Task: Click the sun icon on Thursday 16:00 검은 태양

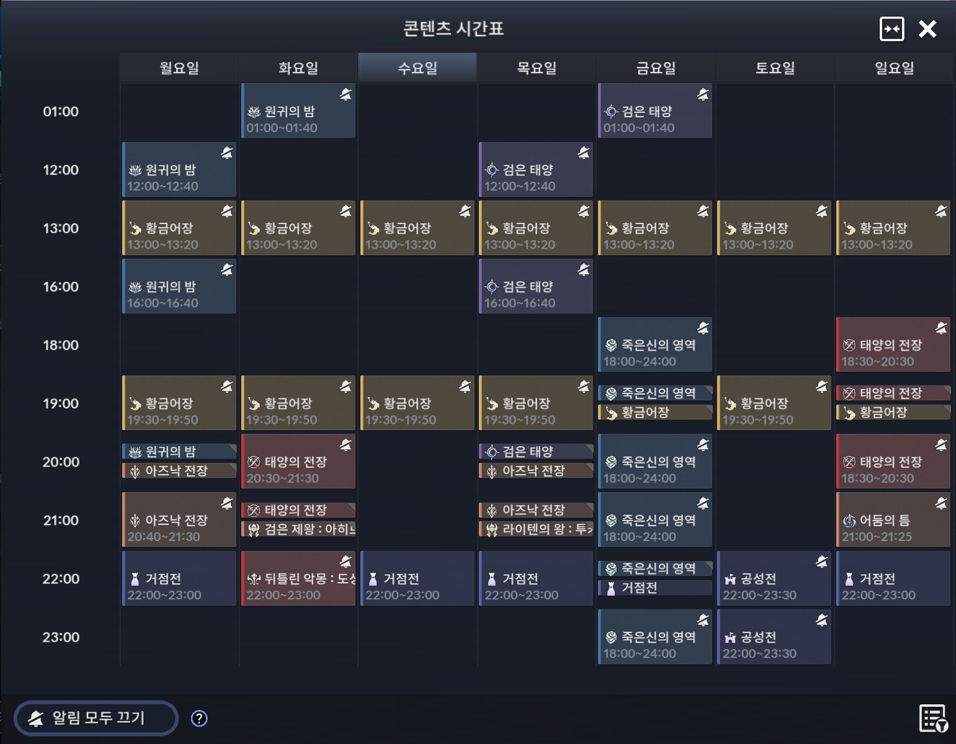Action: point(492,287)
